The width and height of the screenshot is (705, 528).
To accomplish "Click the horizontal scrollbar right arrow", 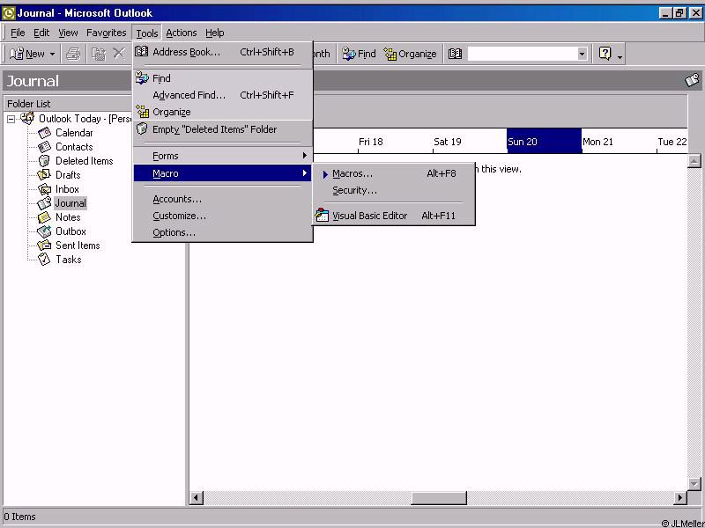I will click(x=680, y=497).
